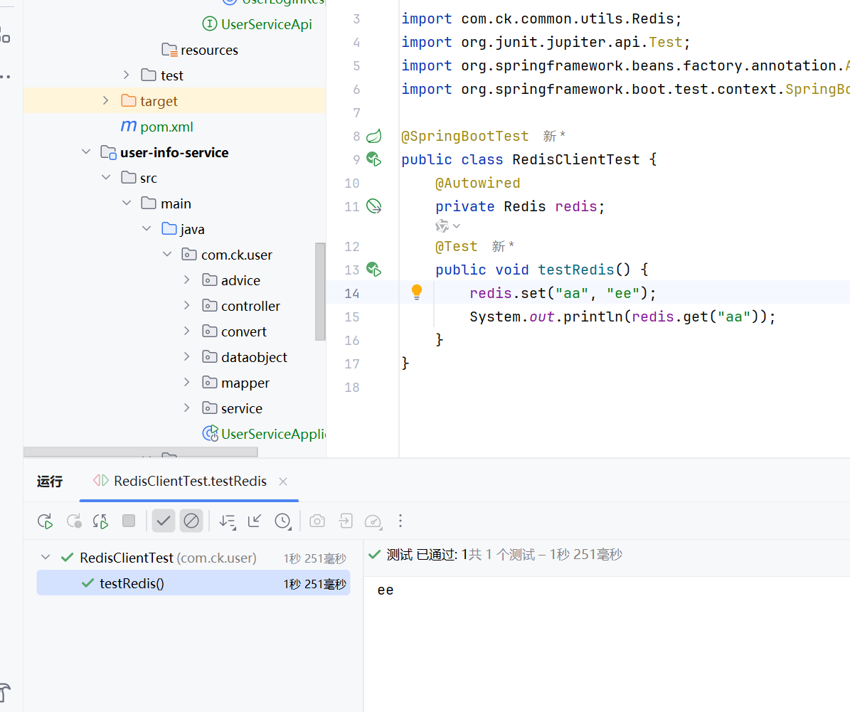Image resolution: width=850 pixels, height=712 pixels.
Task: Expand the target folder
Action: click(106, 100)
